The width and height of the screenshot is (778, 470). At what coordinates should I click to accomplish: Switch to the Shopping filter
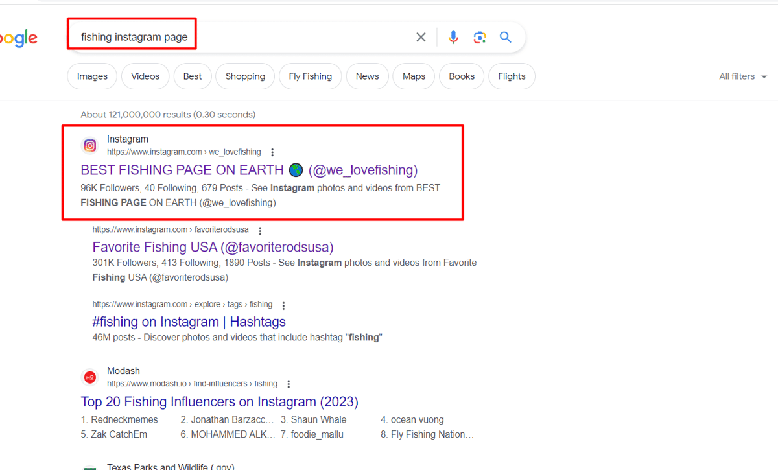point(245,76)
